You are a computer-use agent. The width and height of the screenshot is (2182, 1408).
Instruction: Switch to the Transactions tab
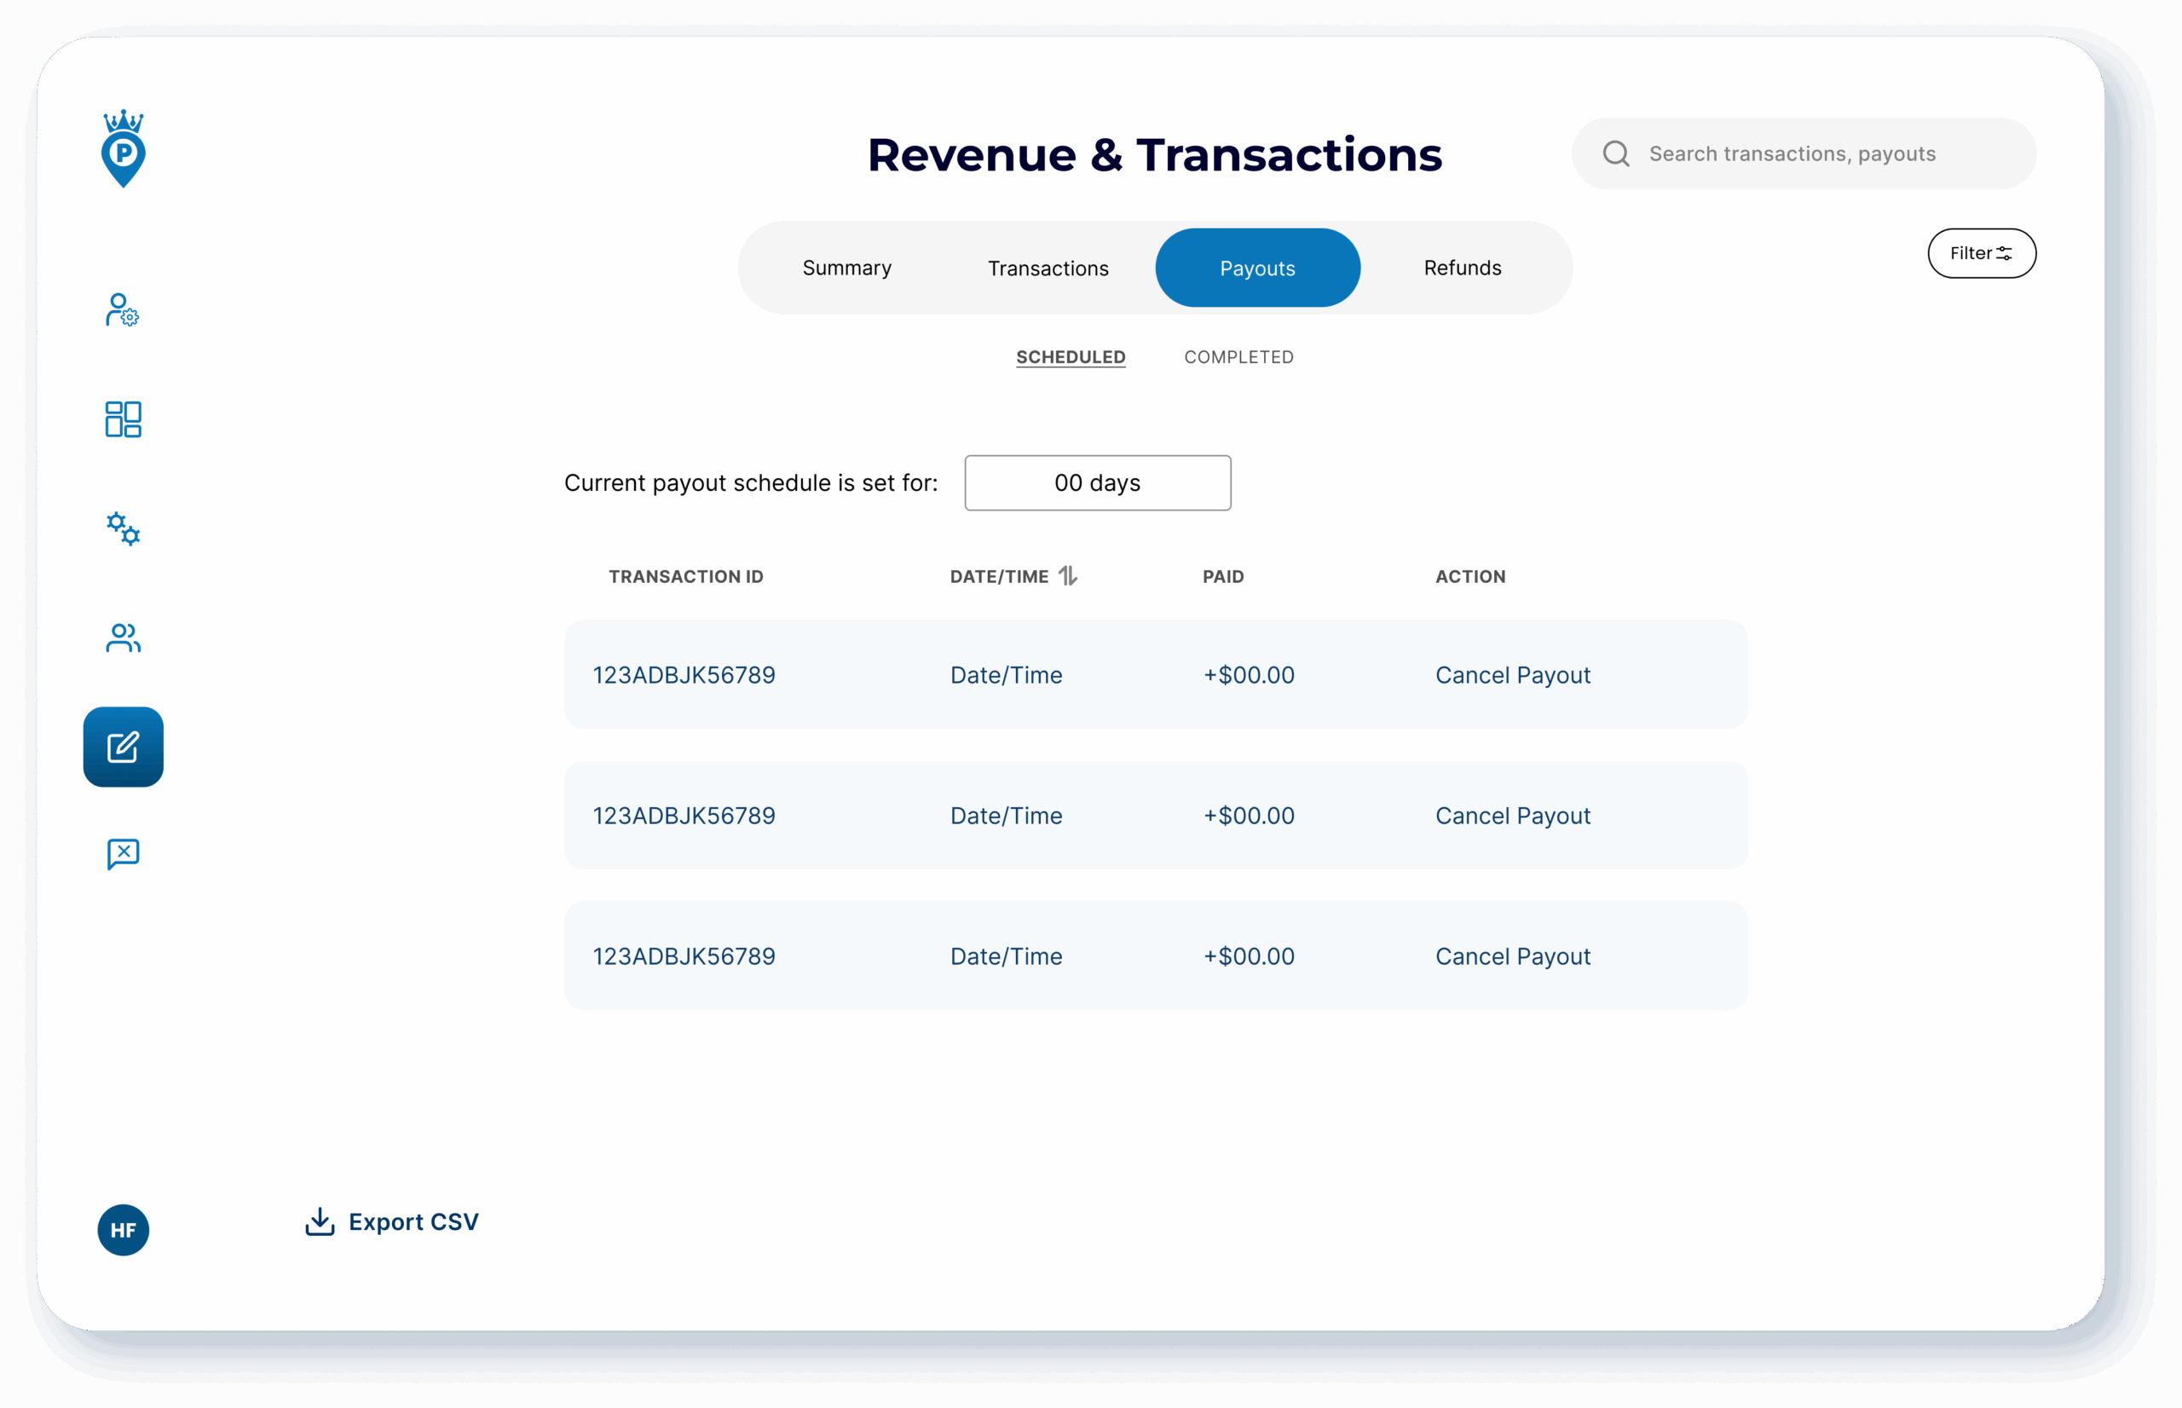[x=1048, y=268]
